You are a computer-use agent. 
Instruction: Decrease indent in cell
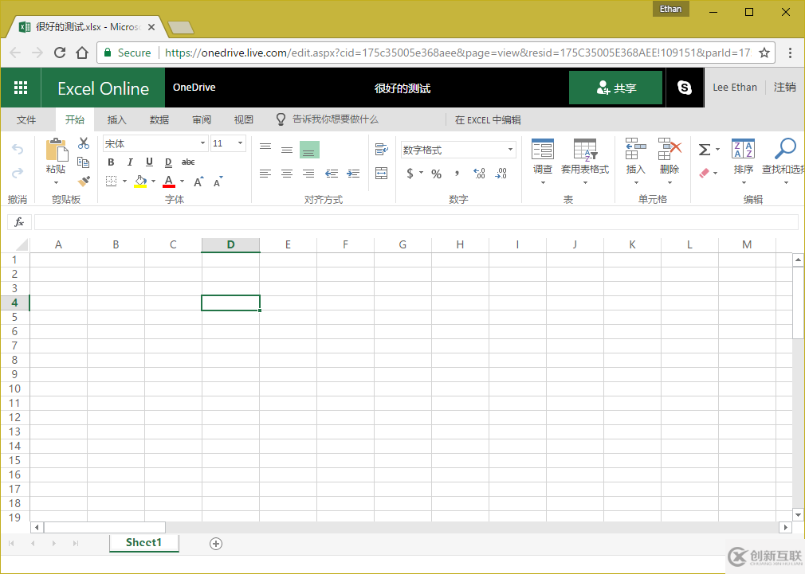[x=331, y=174]
